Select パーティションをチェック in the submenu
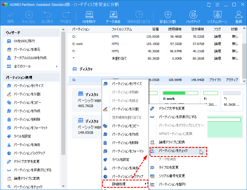The image size is (247, 190). [x=178, y=151]
